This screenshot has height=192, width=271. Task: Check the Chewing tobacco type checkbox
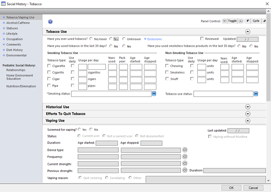pyautogui.click(x=167, y=66)
